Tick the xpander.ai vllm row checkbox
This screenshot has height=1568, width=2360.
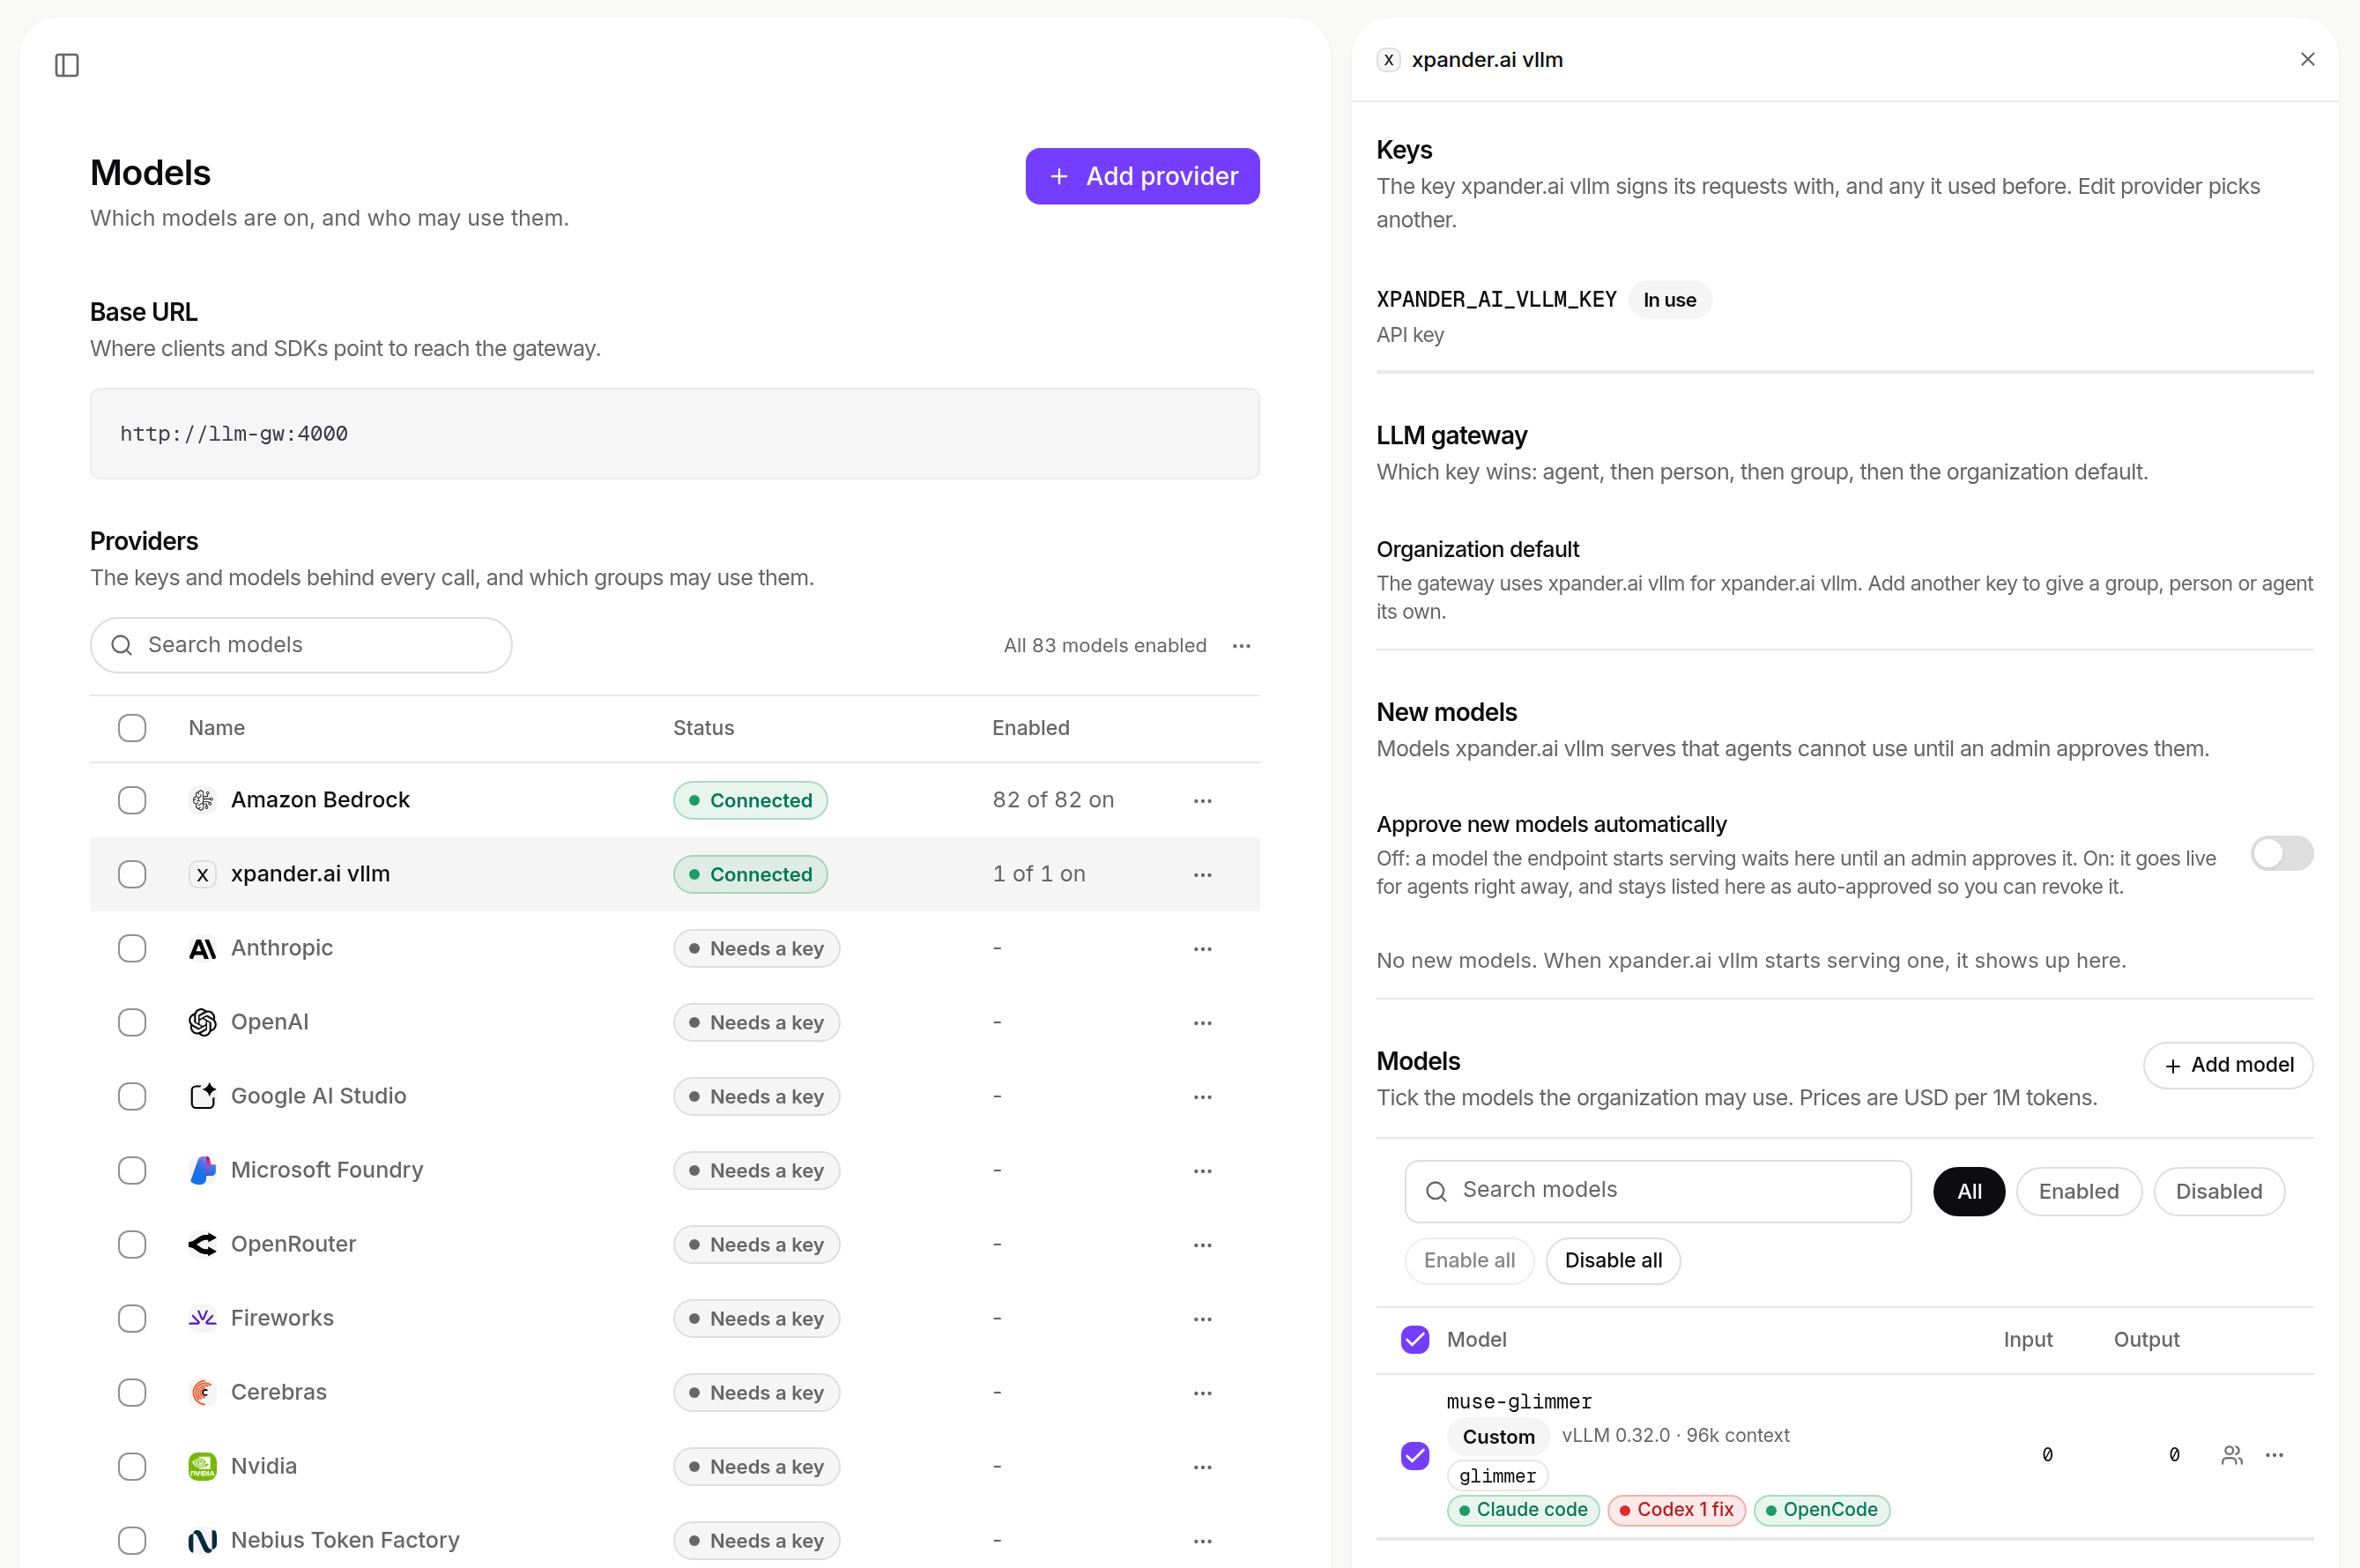(132, 874)
